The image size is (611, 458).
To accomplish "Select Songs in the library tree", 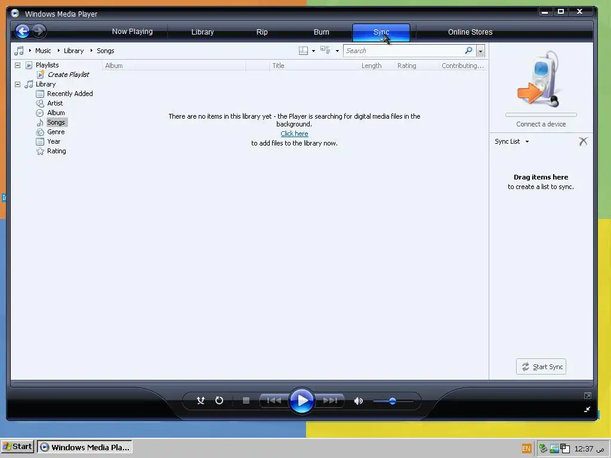I will click(55, 122).
